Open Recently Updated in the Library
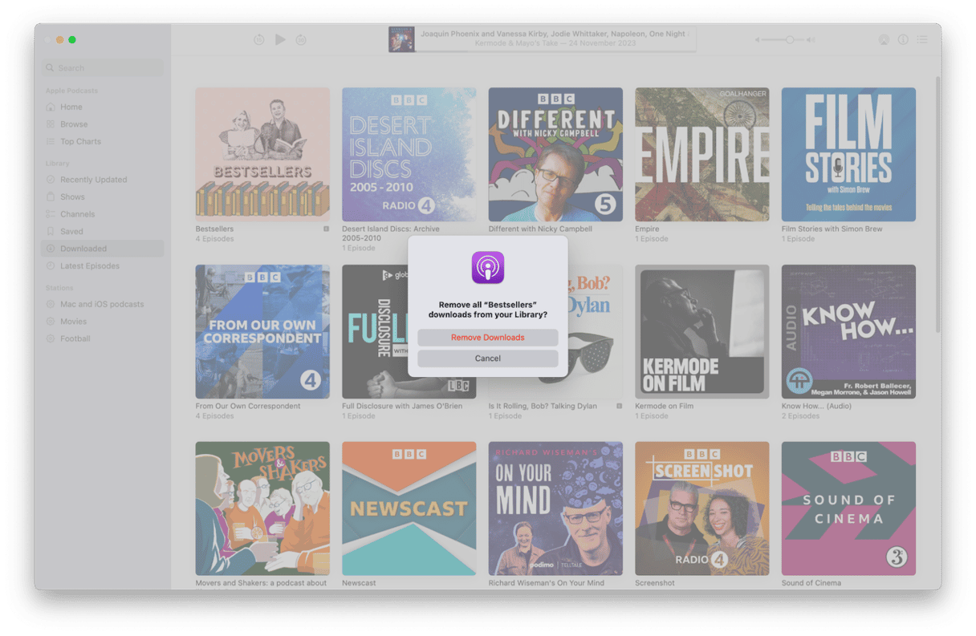Viewport: 976px width, 636px height. click(93, 180)
